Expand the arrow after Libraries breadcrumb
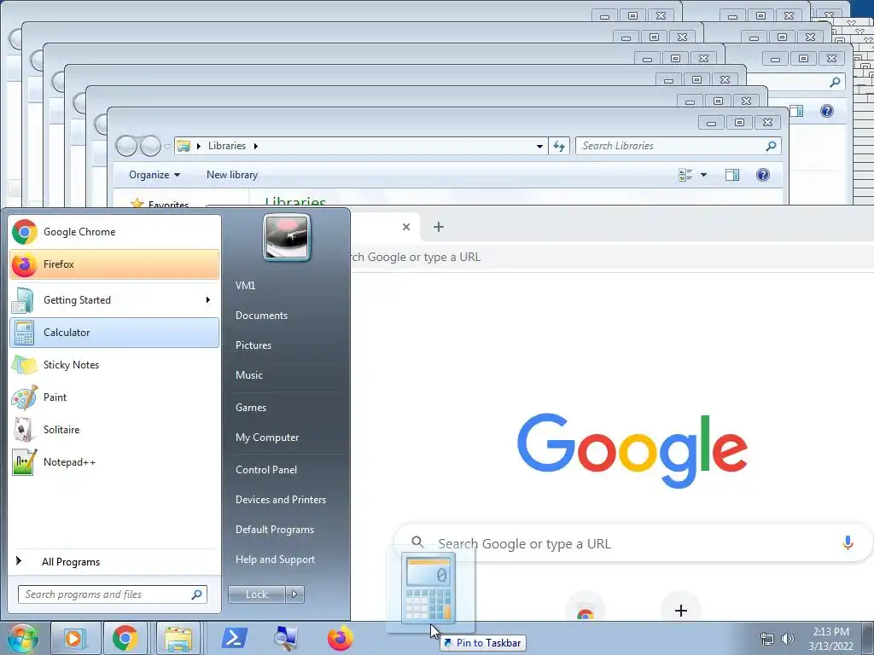The image size is (874, 655). [256, 146]
